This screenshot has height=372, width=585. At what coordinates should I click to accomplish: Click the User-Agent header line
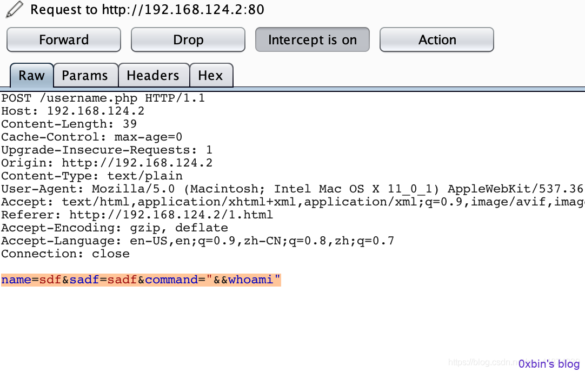click(292, 189)
